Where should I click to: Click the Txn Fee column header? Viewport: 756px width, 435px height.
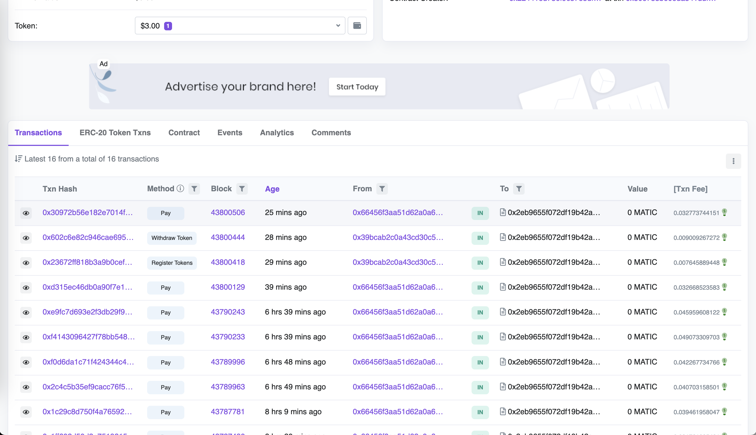click(690, 189)
